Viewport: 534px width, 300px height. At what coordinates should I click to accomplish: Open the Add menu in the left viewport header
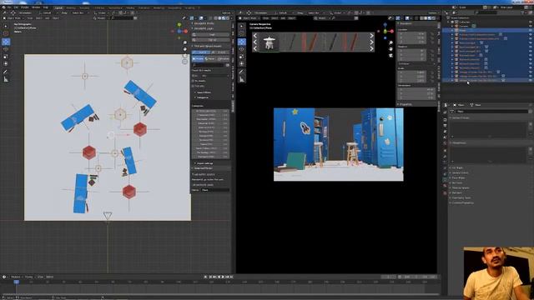point(48,18)
